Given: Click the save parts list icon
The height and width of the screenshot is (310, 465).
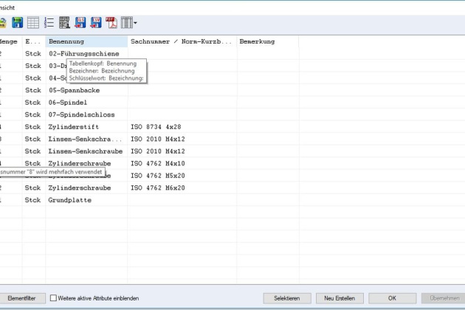Looking at the screenshot, I should 16,24.
